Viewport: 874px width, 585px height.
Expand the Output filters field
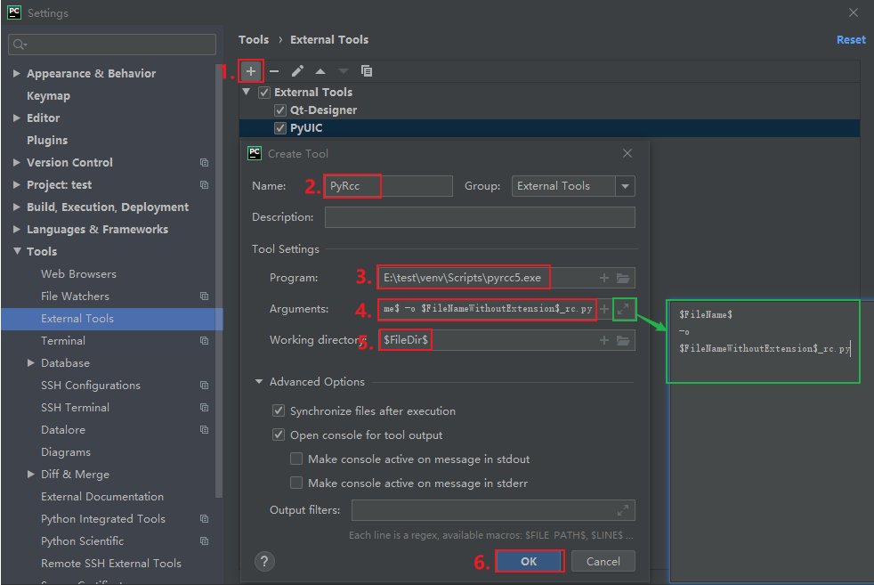click(623, 509)
